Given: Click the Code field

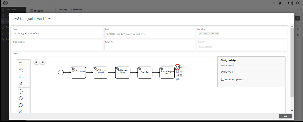Looking at the screenshot, I should point(150,33).
